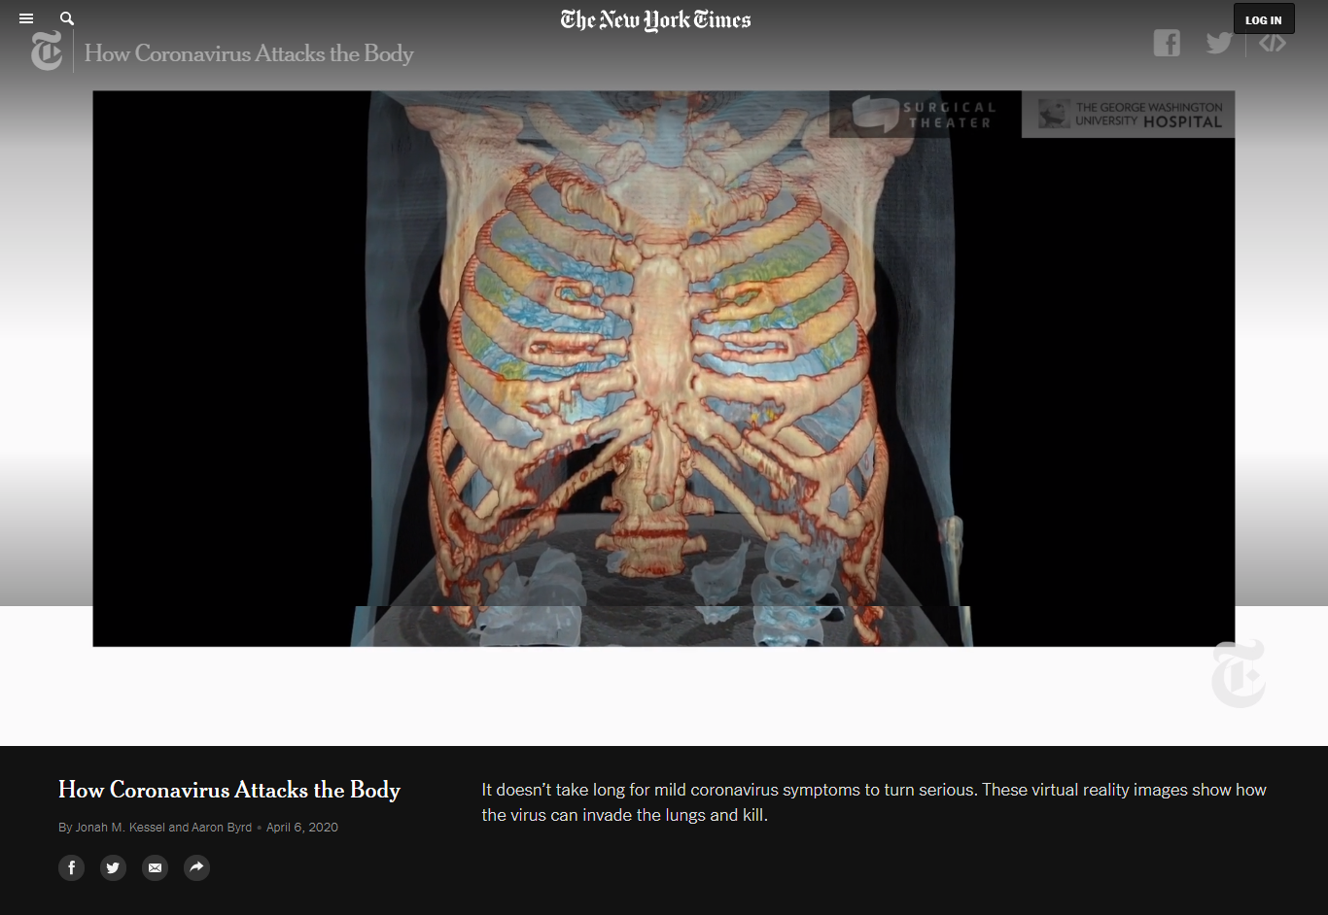Click the LOG IN button
This screenshot has height=915, width=1328.
point(1264,19)
